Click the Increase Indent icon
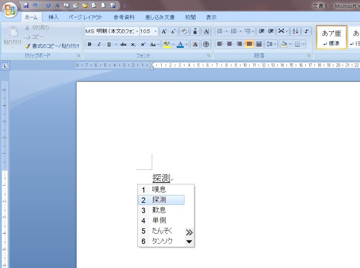 271,31
